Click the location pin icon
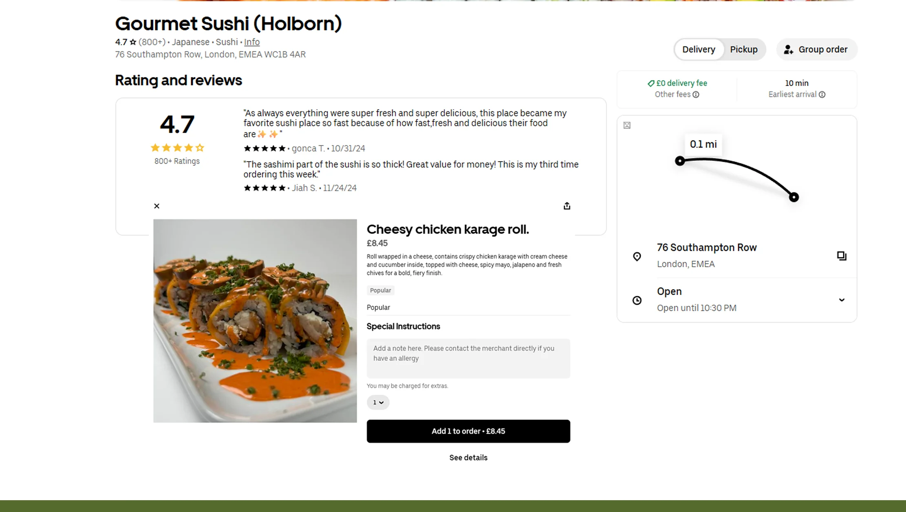The image size is (906, 512). 637,256
